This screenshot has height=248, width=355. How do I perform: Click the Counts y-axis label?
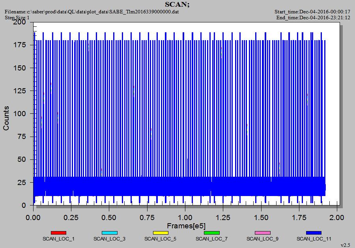coord(6,118)
